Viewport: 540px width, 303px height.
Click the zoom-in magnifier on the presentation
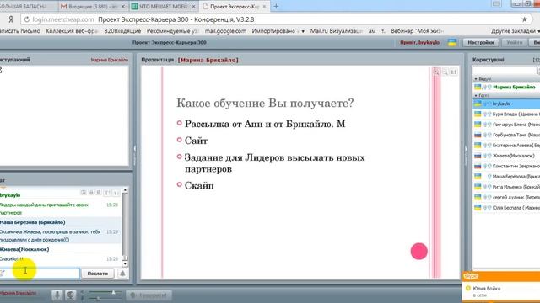[x=436, y=72]
